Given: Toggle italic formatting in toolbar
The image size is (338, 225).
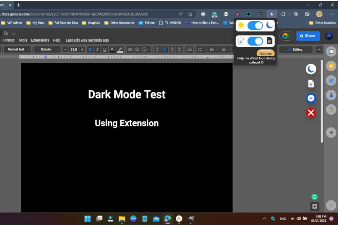Looking at the screenshot, I should pyautogui.click(x=97, y=49).
